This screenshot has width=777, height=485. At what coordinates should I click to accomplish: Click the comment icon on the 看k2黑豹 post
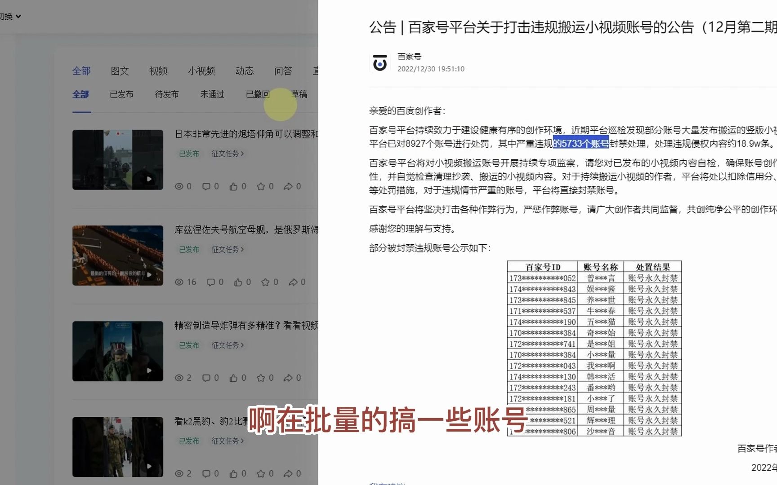point(206,474)
